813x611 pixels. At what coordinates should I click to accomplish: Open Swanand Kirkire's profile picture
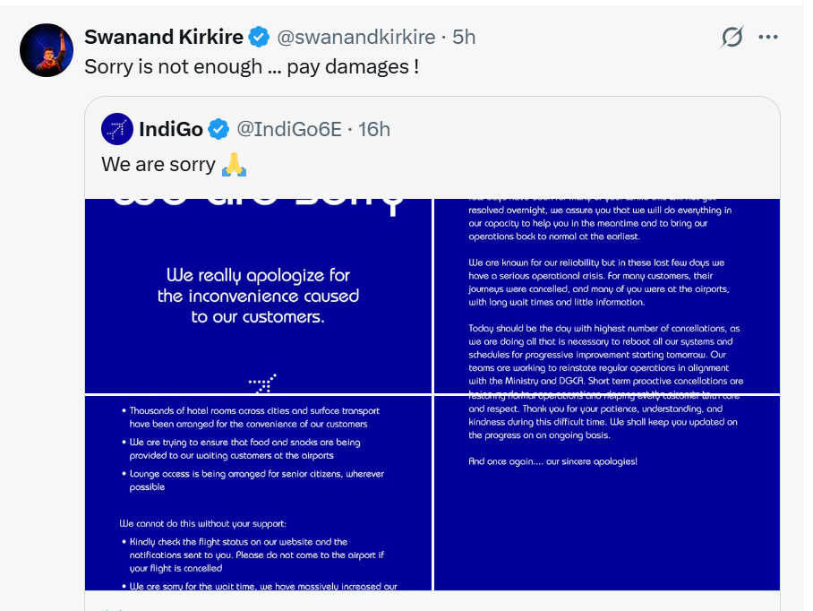tap(46, 50)
